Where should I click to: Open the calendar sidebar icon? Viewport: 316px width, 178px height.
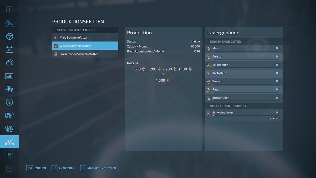coord(10,49)
